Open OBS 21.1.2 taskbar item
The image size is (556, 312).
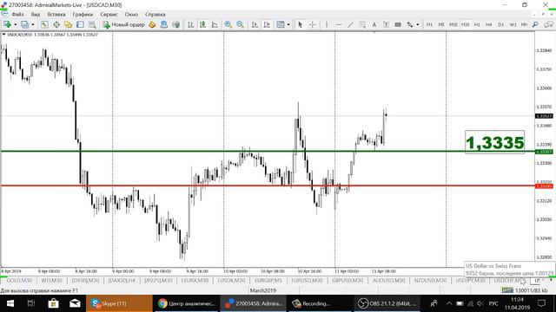pyautogui.click(x=387, y=303)
